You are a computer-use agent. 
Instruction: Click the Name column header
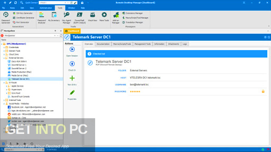pos(32,40)
